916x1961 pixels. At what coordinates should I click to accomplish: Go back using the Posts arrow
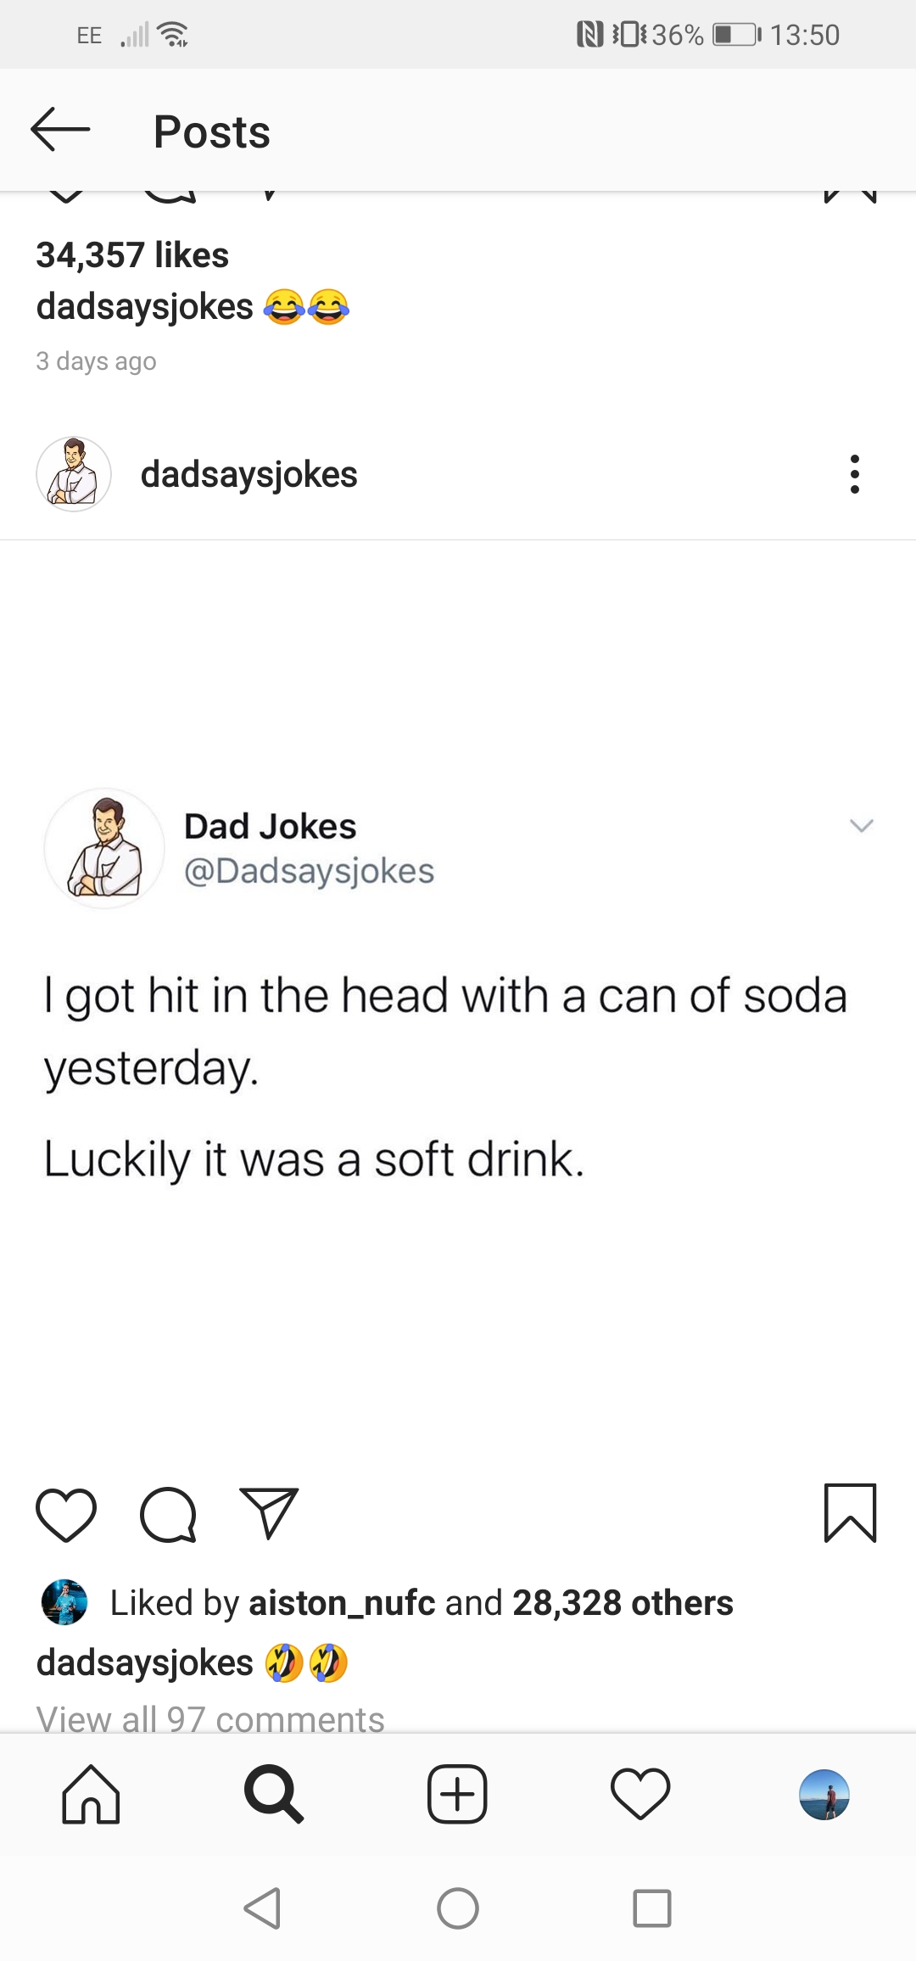pyautogui.click(x=60, y=130)
